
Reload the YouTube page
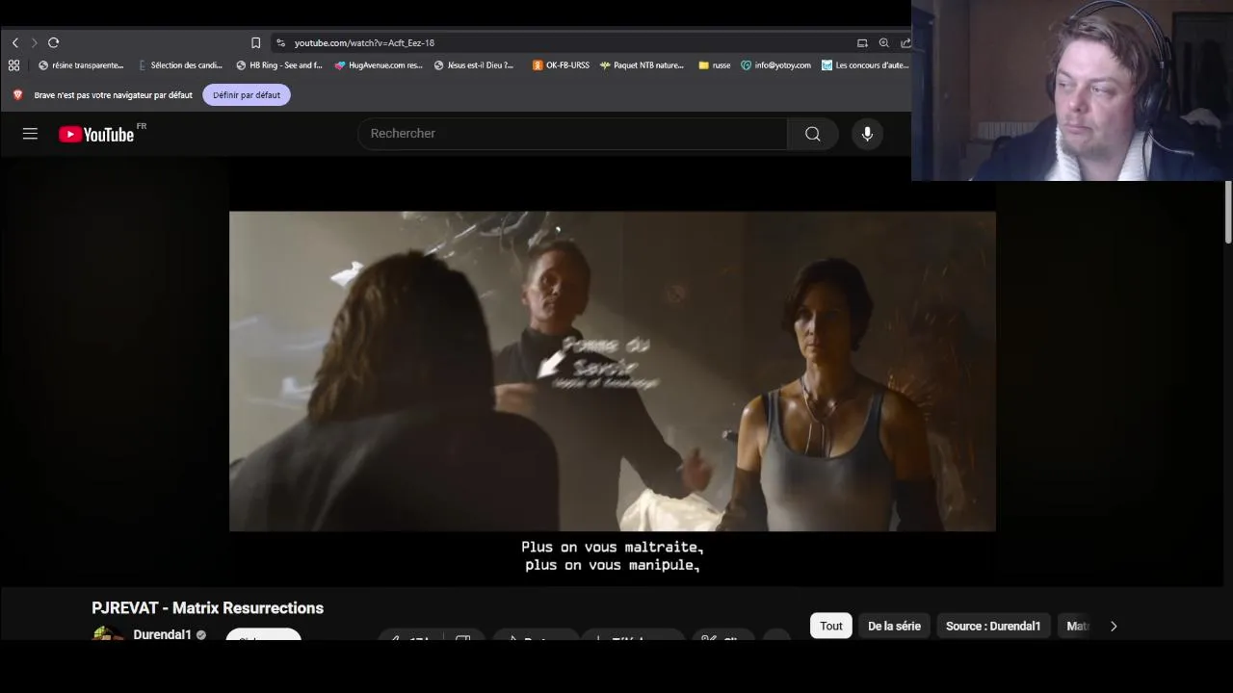point(54,42)
